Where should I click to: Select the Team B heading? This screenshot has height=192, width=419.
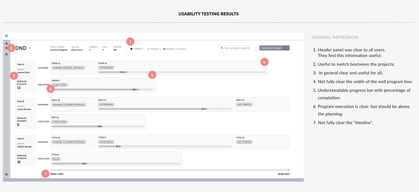[21, 101]
